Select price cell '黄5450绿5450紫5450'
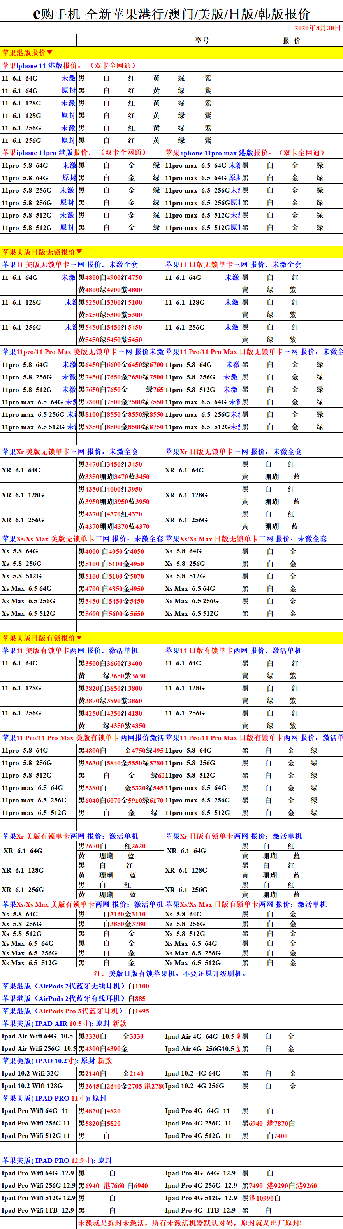343x1229 pixels. click(120, 340)
